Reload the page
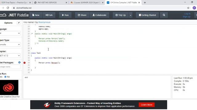The height and width of the screenshot is (110, 197). coord(8,8)
